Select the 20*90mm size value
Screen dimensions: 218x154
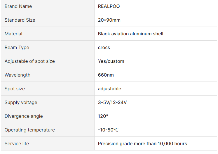point(109,20)
